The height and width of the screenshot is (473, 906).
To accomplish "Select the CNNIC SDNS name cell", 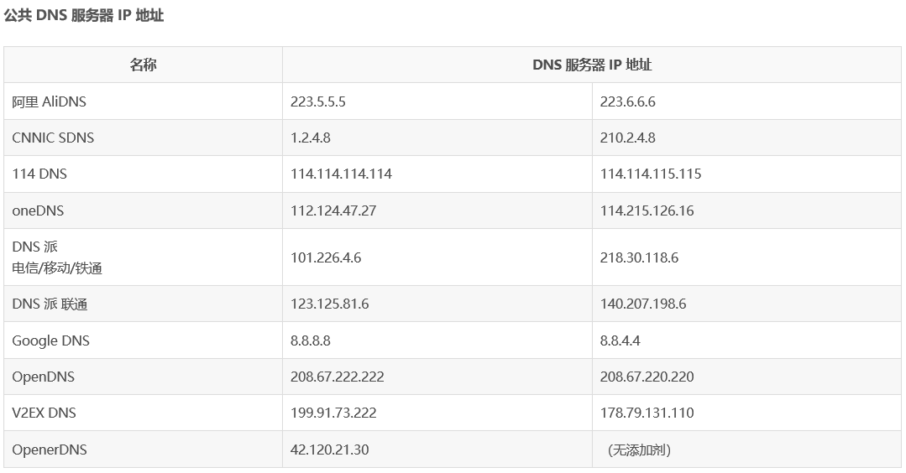I will [144, 138].
